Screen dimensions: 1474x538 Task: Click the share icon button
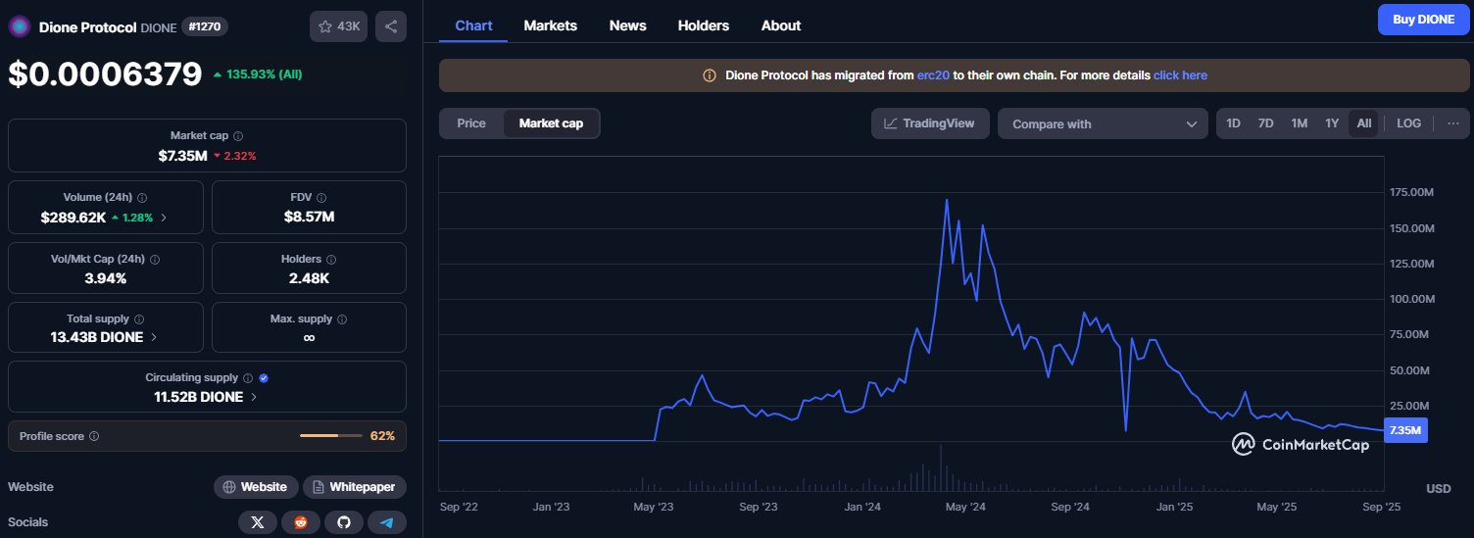[391, 26]
